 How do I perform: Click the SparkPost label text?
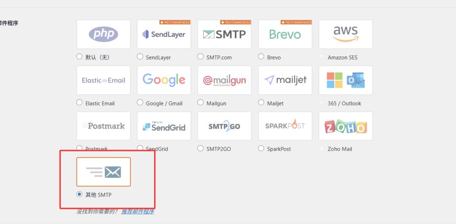(279, 149)
